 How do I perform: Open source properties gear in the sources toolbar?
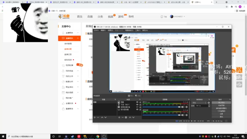click(x=126, y=117)
